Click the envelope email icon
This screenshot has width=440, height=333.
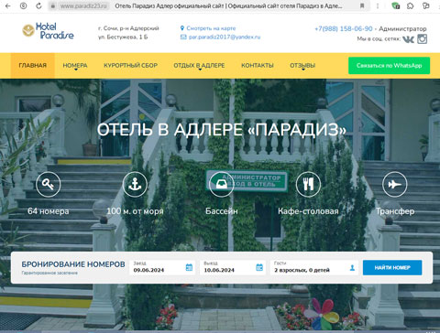coord(183,37)
